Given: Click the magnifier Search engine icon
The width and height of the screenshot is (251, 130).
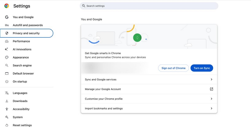Looking at the screenshot, I should 7,65.
